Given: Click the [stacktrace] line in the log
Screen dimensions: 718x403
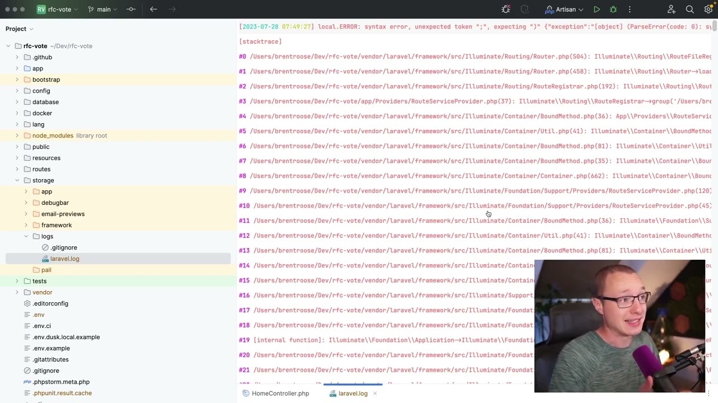Looking at the screenshot, I should 260,41.
